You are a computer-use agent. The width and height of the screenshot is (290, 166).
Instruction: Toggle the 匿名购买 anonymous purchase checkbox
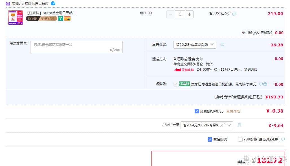210,139
